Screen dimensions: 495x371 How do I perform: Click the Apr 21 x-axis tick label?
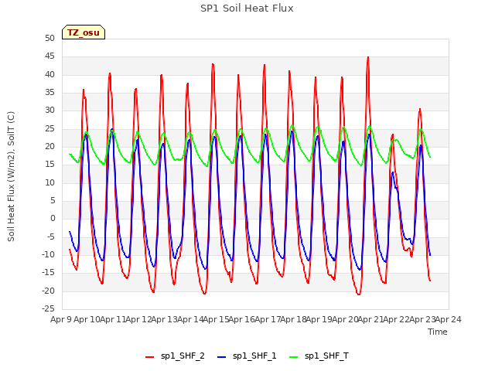(370, 319)
